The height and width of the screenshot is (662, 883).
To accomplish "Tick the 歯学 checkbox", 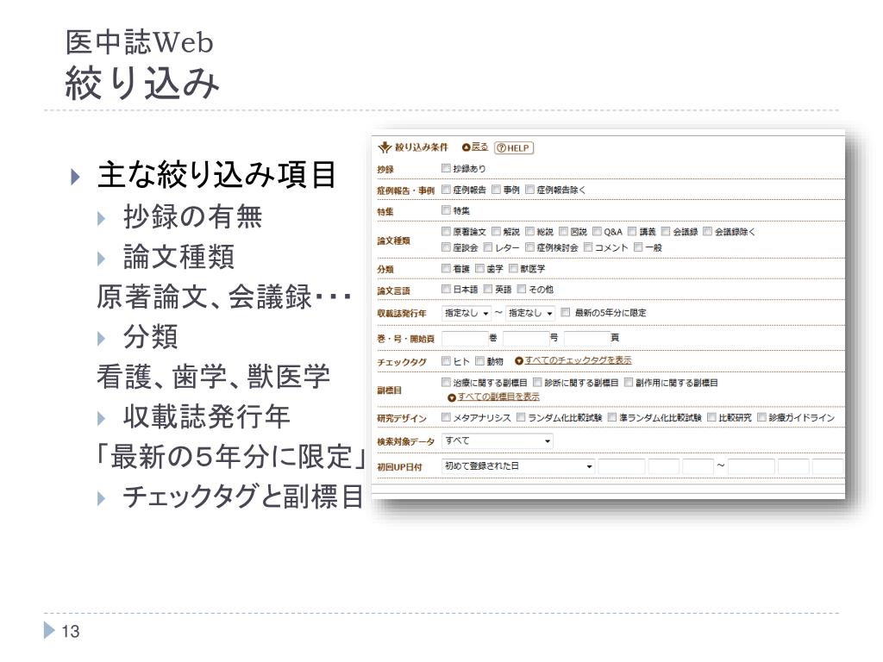I will [x=479, y=269].
